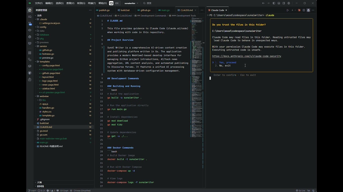Open the 终端(T) terminal menu
Viewport: 343px width, 192px height.
pos(92,3)
